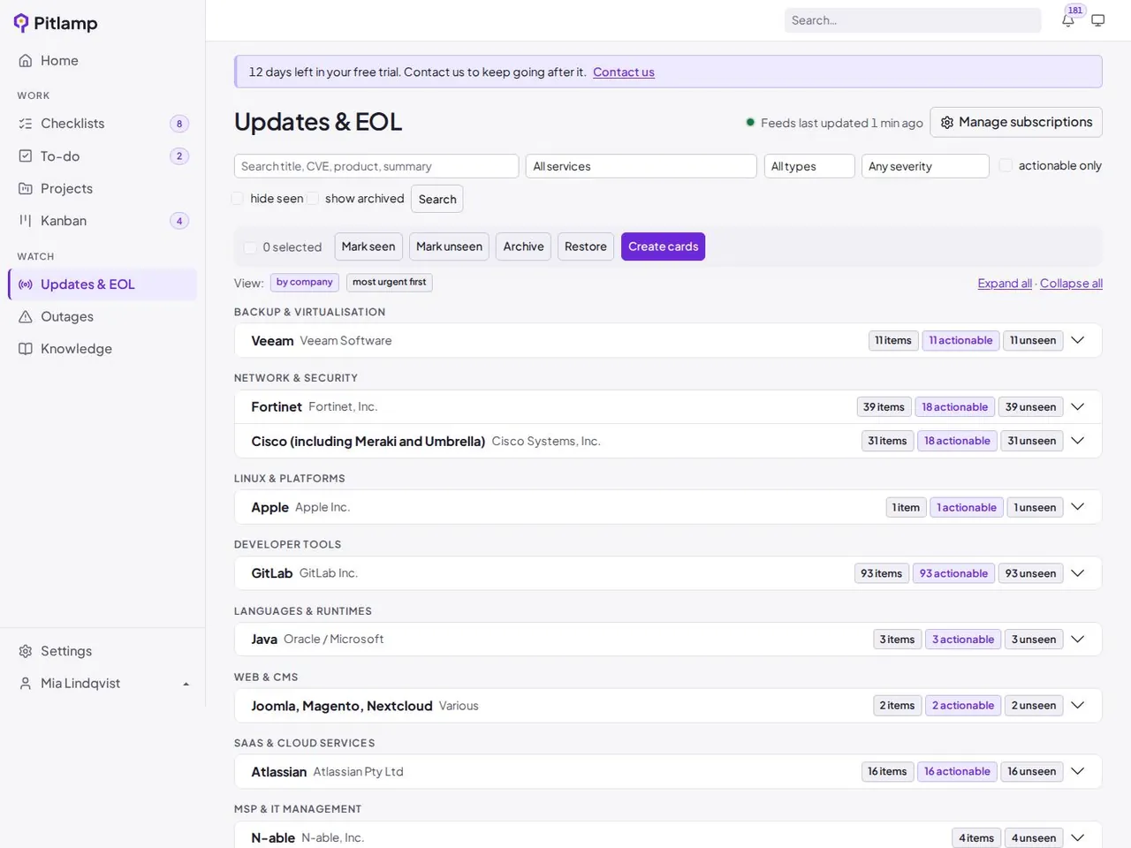Click the Search title, CVE, product field

pos(376,166)
